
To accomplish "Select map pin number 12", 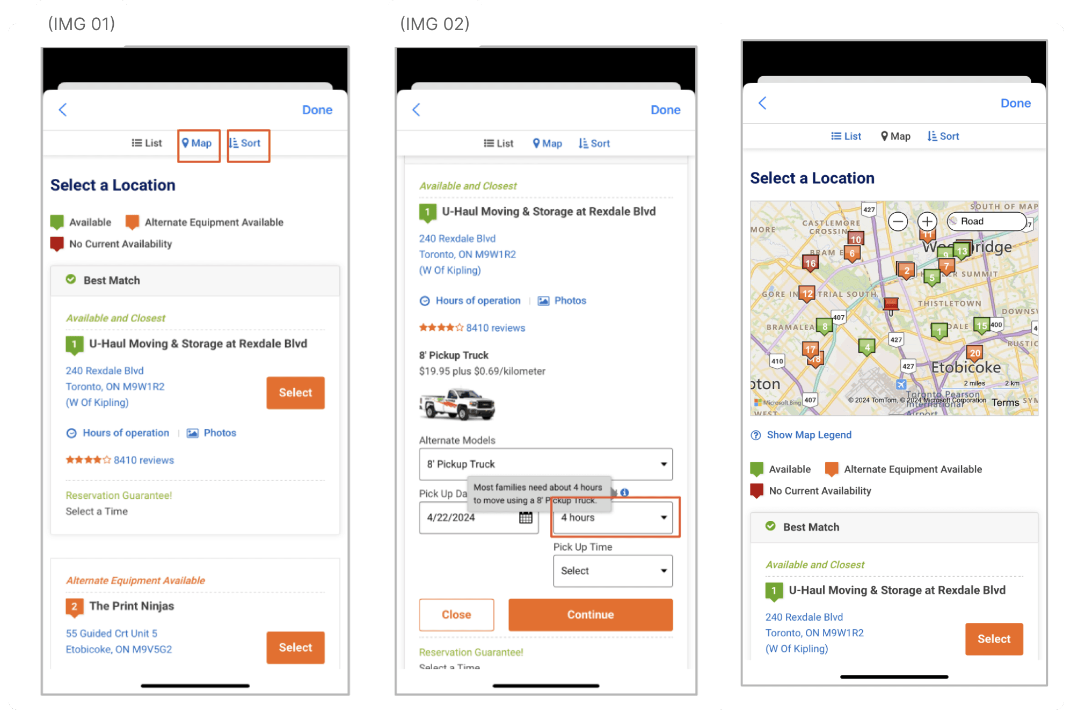I will (807, 294).
